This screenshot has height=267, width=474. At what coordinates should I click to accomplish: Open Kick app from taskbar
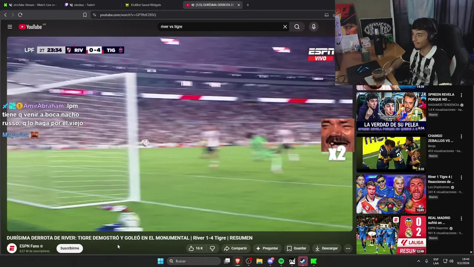(314, 261)
